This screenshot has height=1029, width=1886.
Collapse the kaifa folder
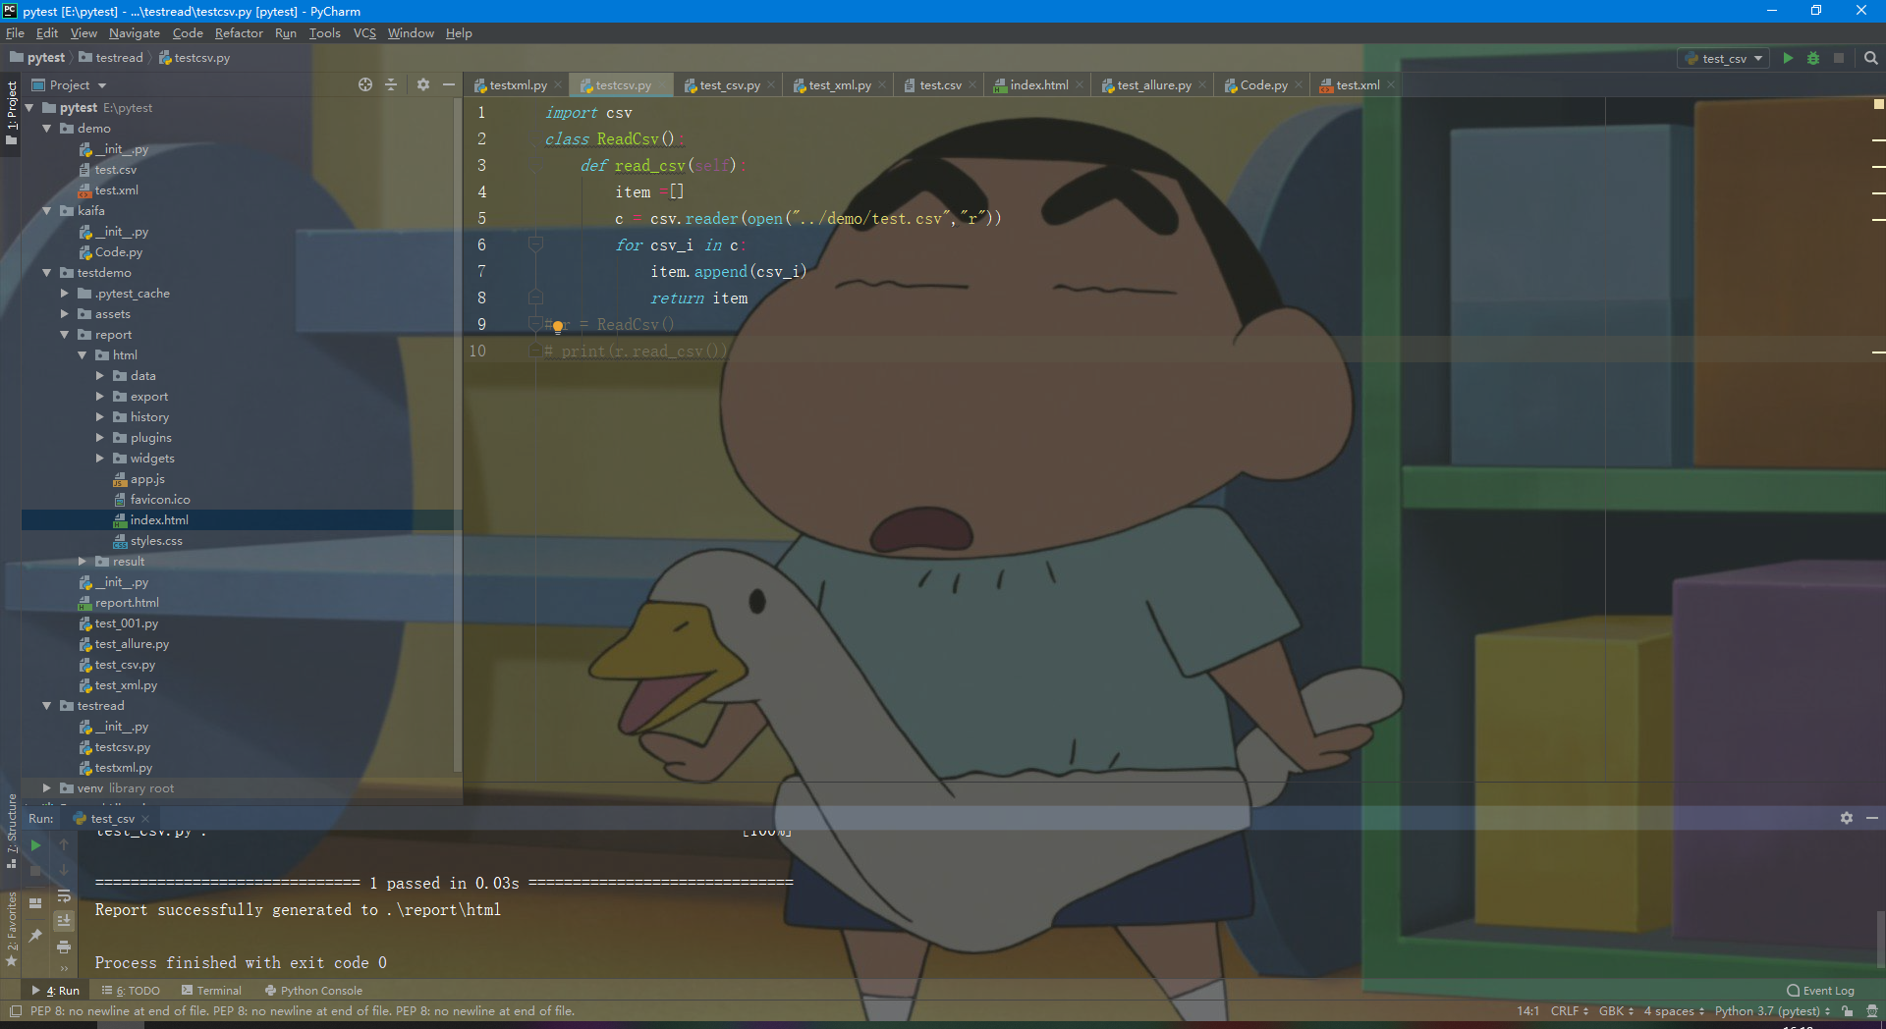pos(46,211)
